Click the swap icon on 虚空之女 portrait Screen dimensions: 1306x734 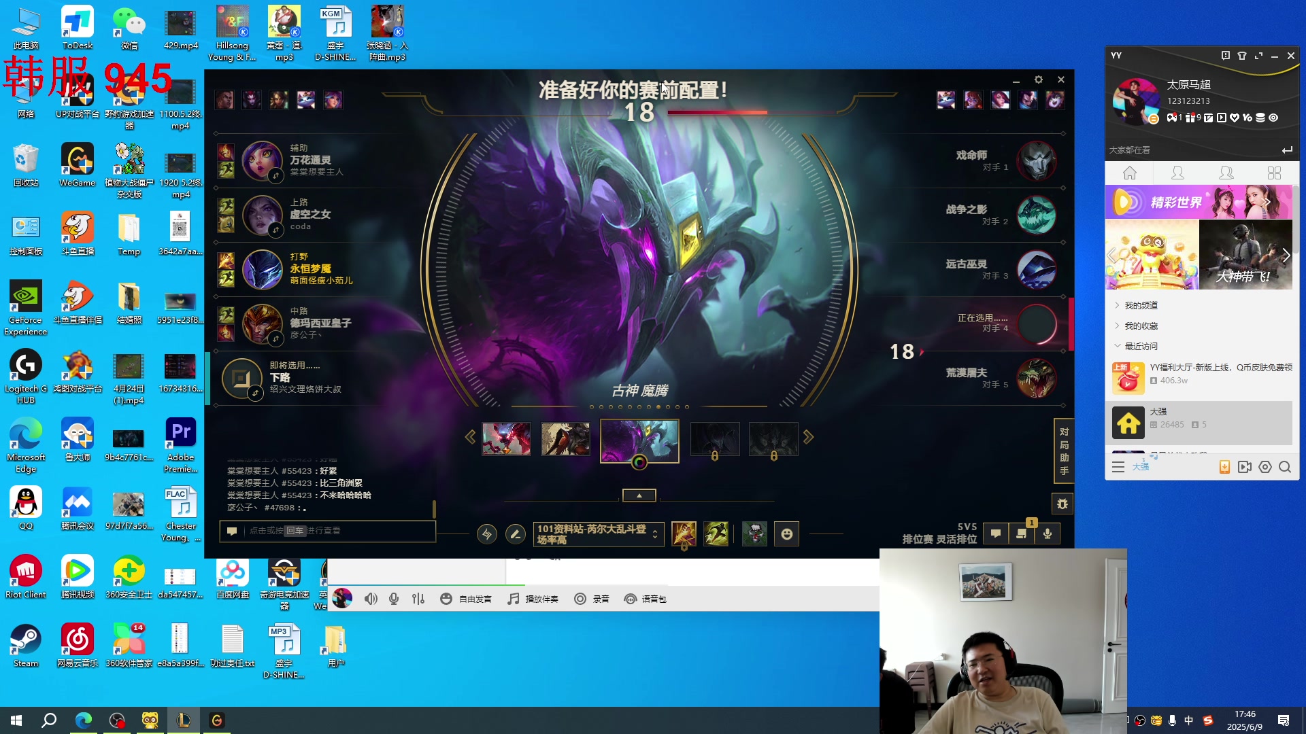pyautogui.click(x=275, y=230)
